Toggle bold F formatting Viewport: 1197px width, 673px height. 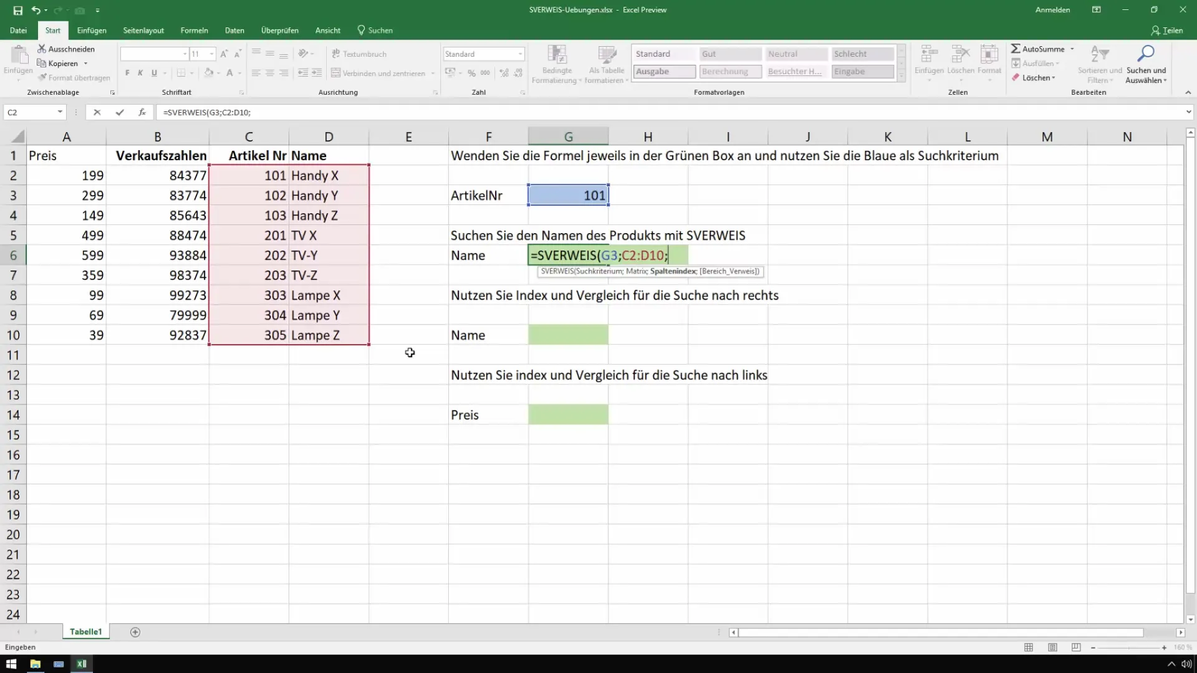(127, 73)
